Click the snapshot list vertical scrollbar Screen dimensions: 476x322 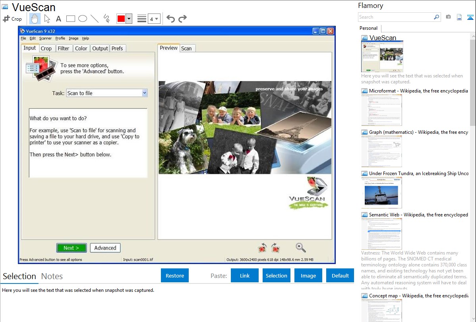click(x=473, y=177)
